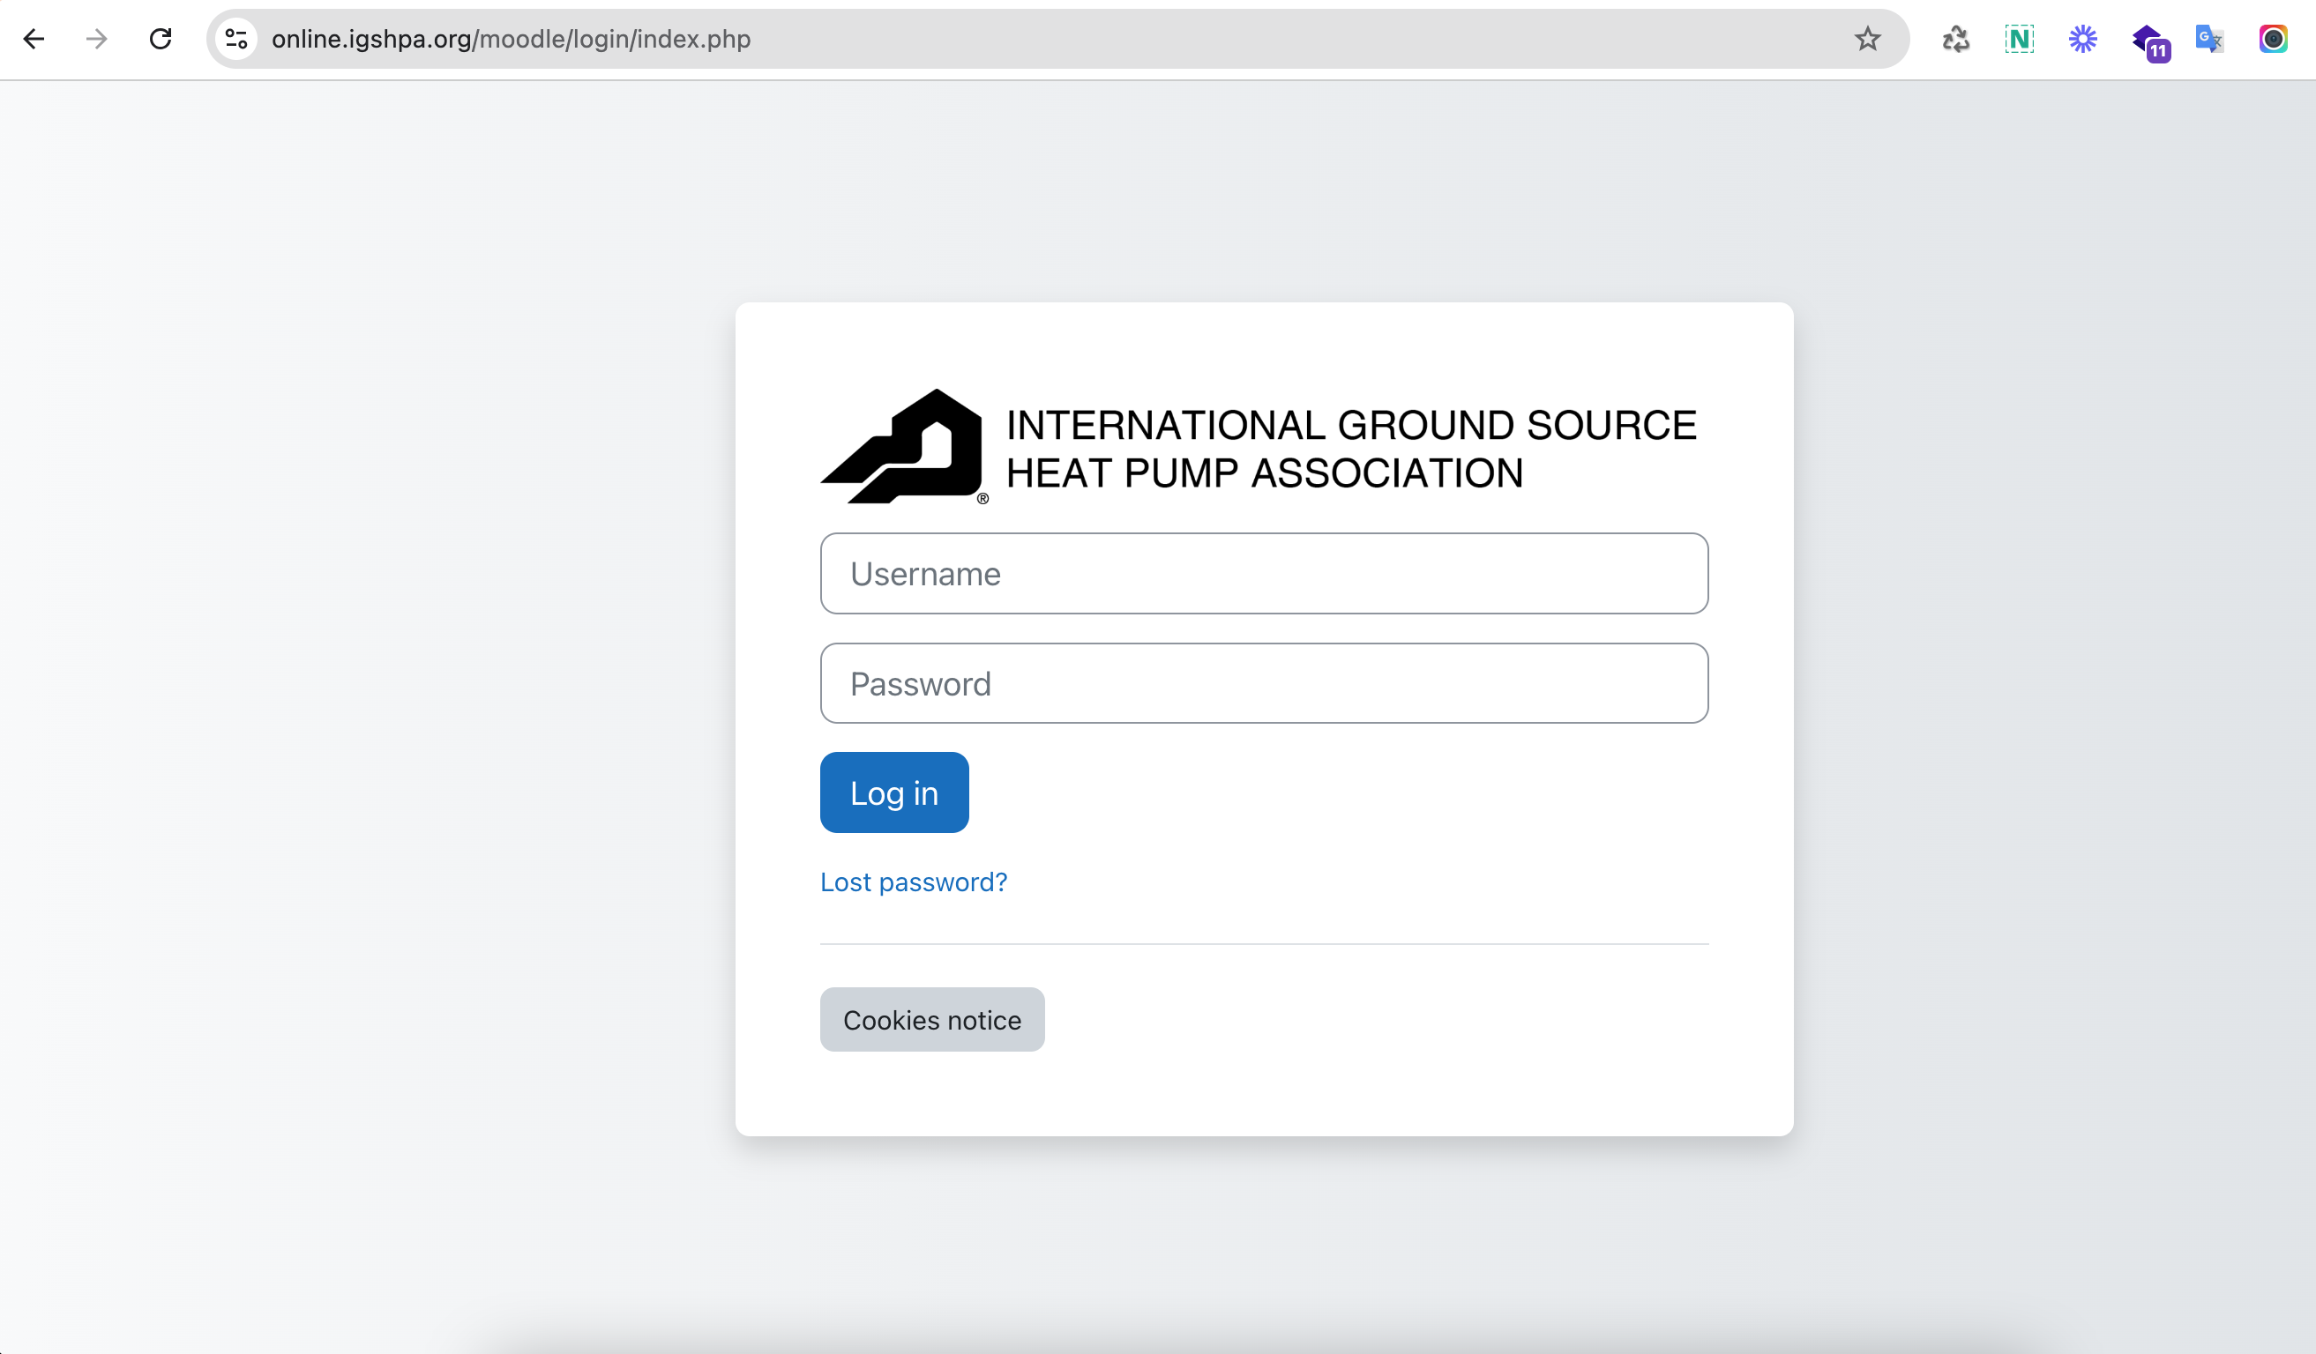Click the browser forward arrow
The height and width of the screenshot is (1354, 2316).
coord(96,39)
